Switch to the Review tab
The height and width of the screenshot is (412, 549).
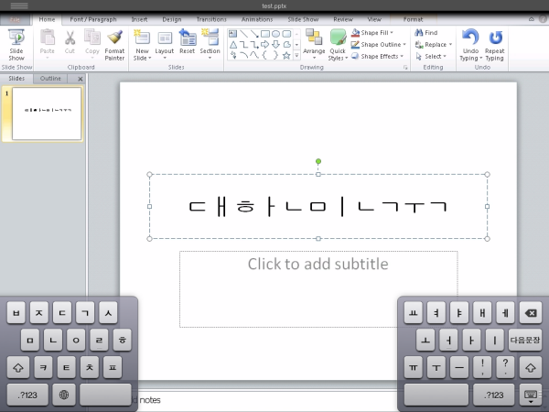click(x=343, y=19)
